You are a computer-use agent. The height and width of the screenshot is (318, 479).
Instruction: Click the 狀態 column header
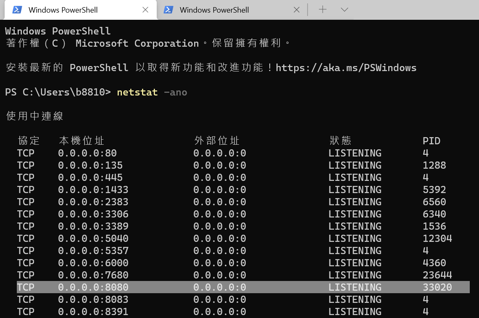click(x=340, y=140)
